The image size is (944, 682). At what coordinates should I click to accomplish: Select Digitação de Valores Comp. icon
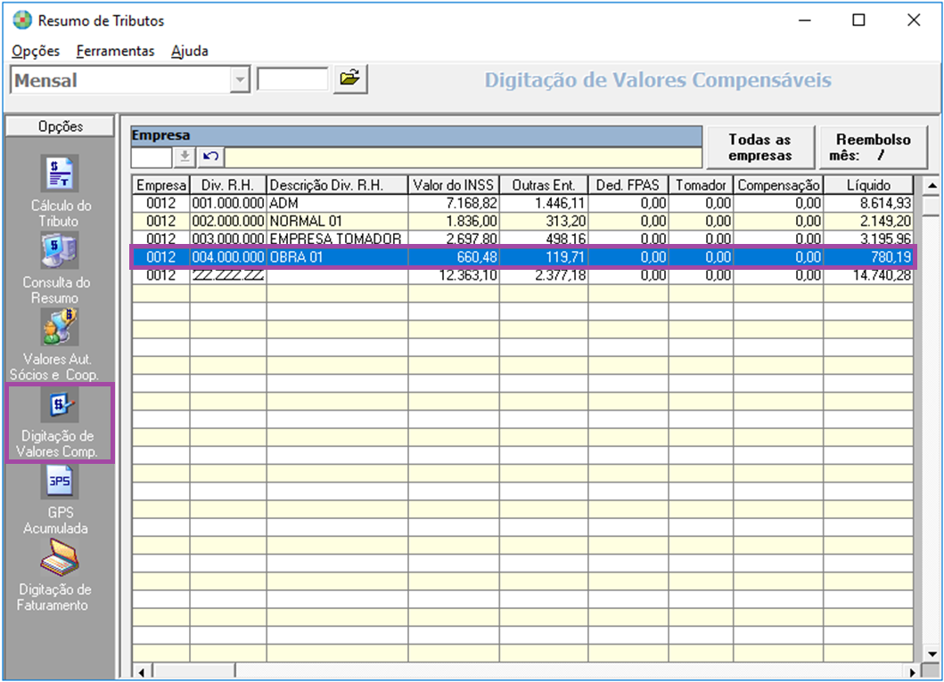[x=59, y=404]
